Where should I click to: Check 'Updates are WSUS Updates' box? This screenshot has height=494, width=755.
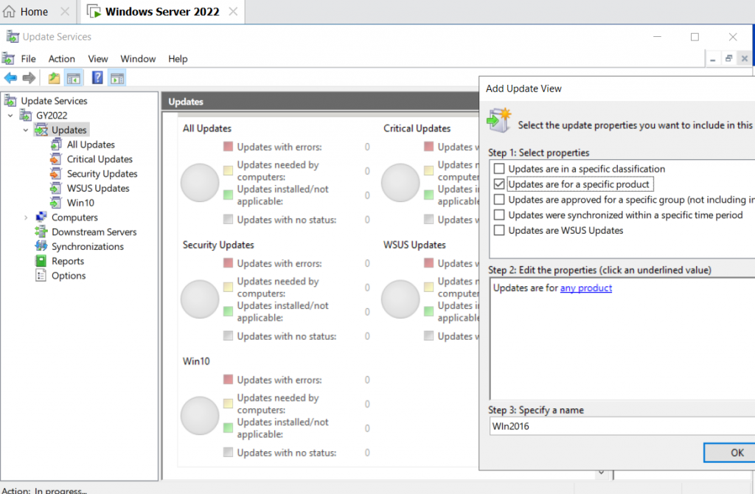tap(499, 230)
